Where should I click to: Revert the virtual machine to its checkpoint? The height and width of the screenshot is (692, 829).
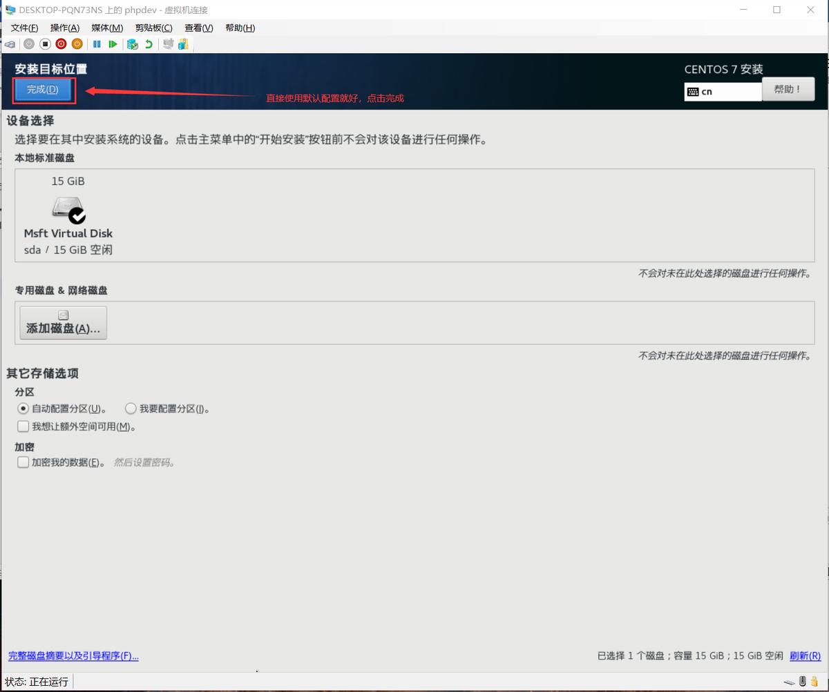pos(148,43)
